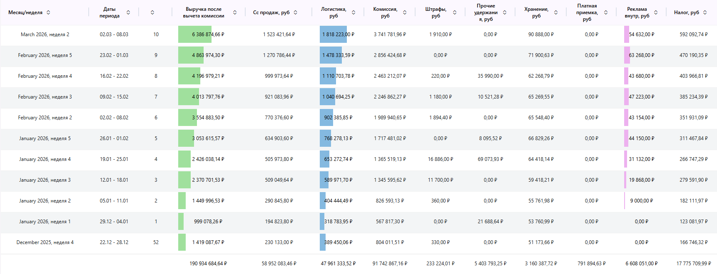Sort the Логистика, руб column
This screenshot has height=274, width=717.
tap(354, 12)
